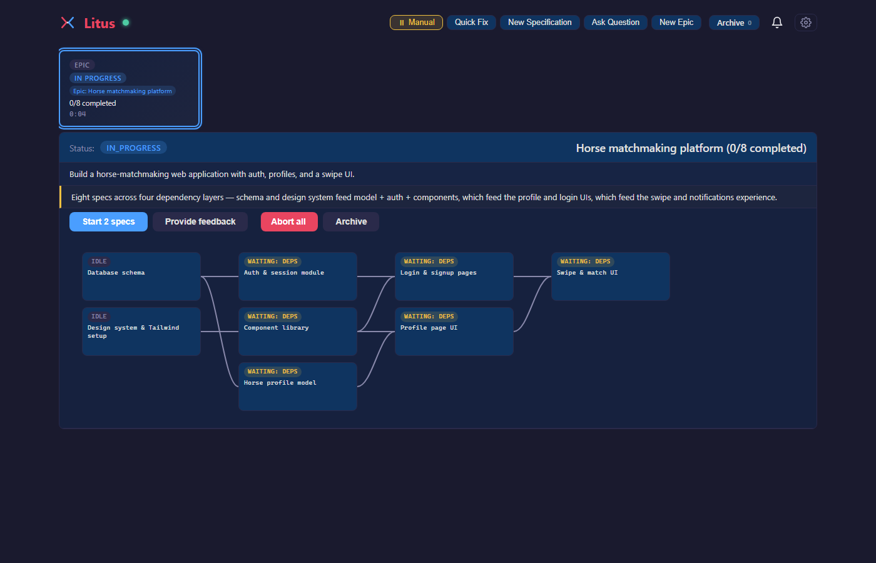Click the Start 2 specs button

pos(108,221)
